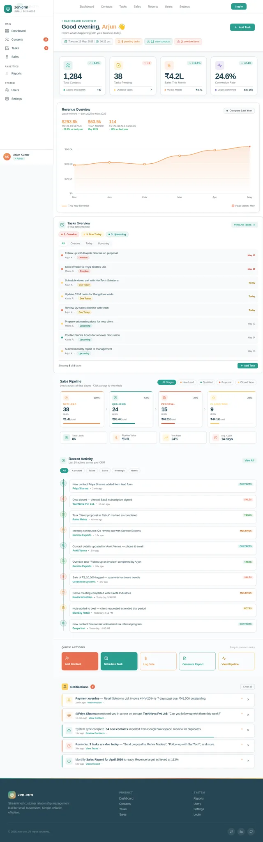Select Proposal pipeline filter
This screenshot has height=842, width=263.
click(225, 382)
